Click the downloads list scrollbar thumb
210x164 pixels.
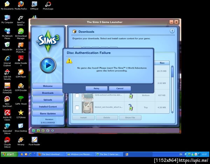[172, 72]
